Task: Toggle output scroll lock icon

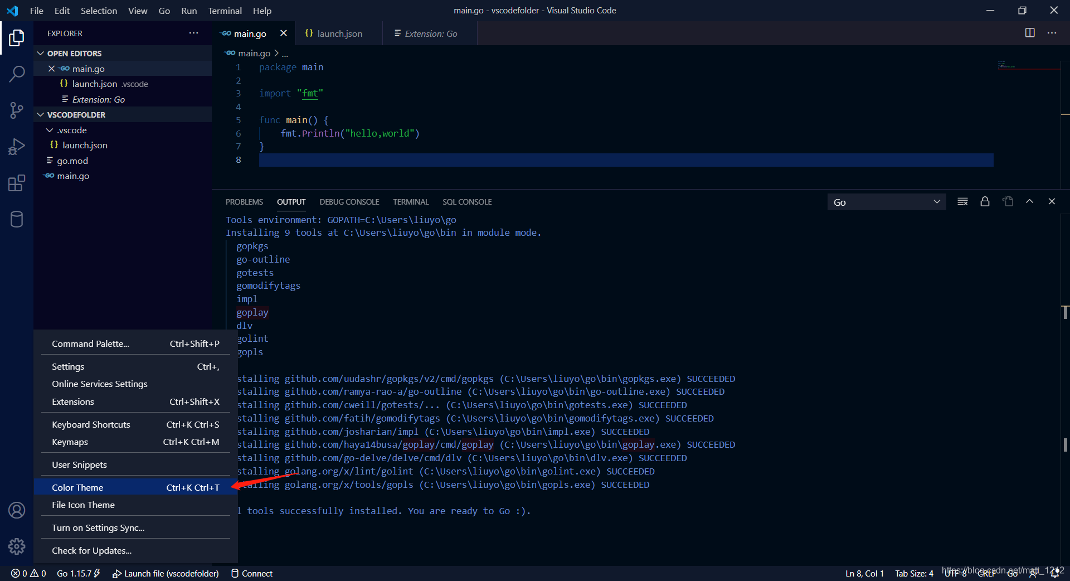Action: pyautogui.click(x=985, y=201)
